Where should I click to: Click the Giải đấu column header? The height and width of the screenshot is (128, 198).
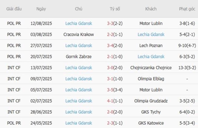14,9
